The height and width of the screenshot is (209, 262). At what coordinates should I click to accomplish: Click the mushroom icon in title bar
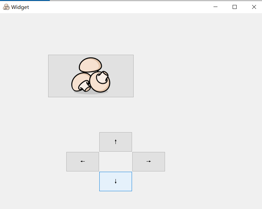[x=6, y=7]
